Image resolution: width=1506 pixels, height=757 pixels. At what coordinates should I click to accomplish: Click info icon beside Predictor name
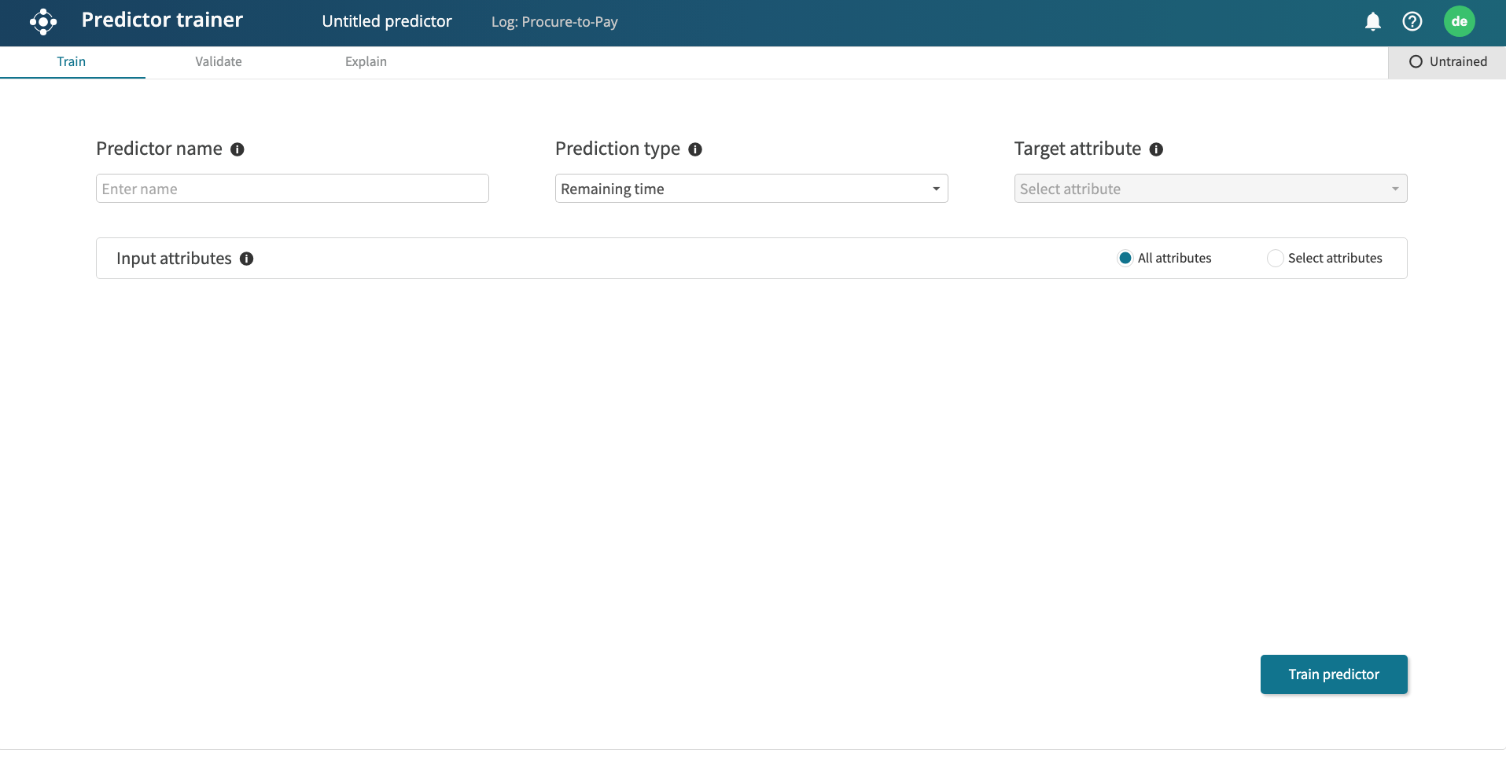(x=237, y=149)
